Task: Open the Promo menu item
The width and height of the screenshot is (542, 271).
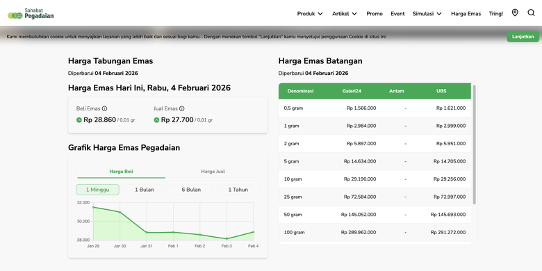Action: 375,14
